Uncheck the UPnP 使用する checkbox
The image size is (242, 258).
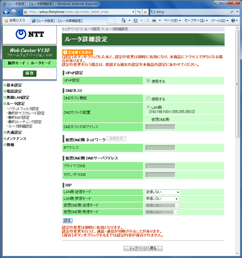tap(148, 81)
